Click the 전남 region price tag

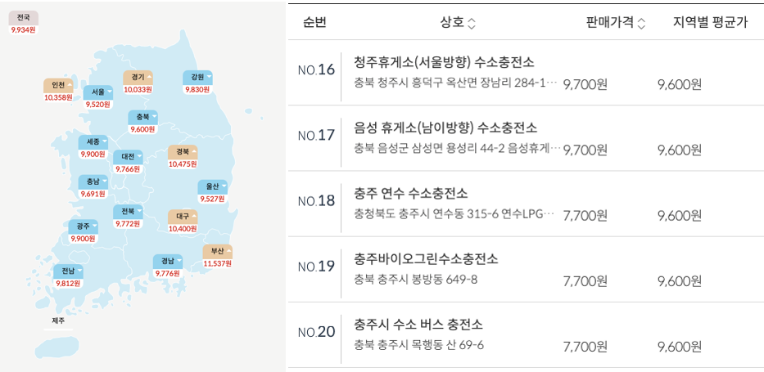[x=68, y=271]
